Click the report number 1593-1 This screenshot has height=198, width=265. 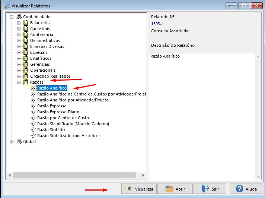point(157,24)
